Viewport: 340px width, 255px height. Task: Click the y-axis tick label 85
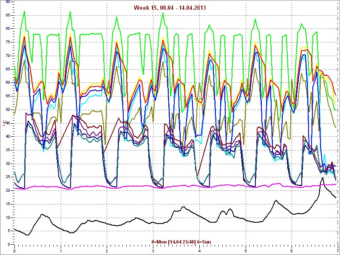8,15
